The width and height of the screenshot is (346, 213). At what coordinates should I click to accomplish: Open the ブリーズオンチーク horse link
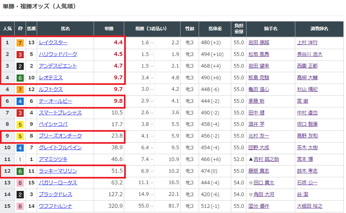60,136
